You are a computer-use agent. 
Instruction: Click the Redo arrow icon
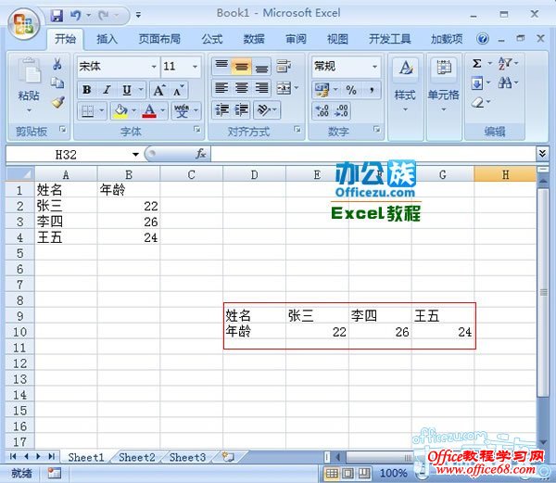coord(104,15)
